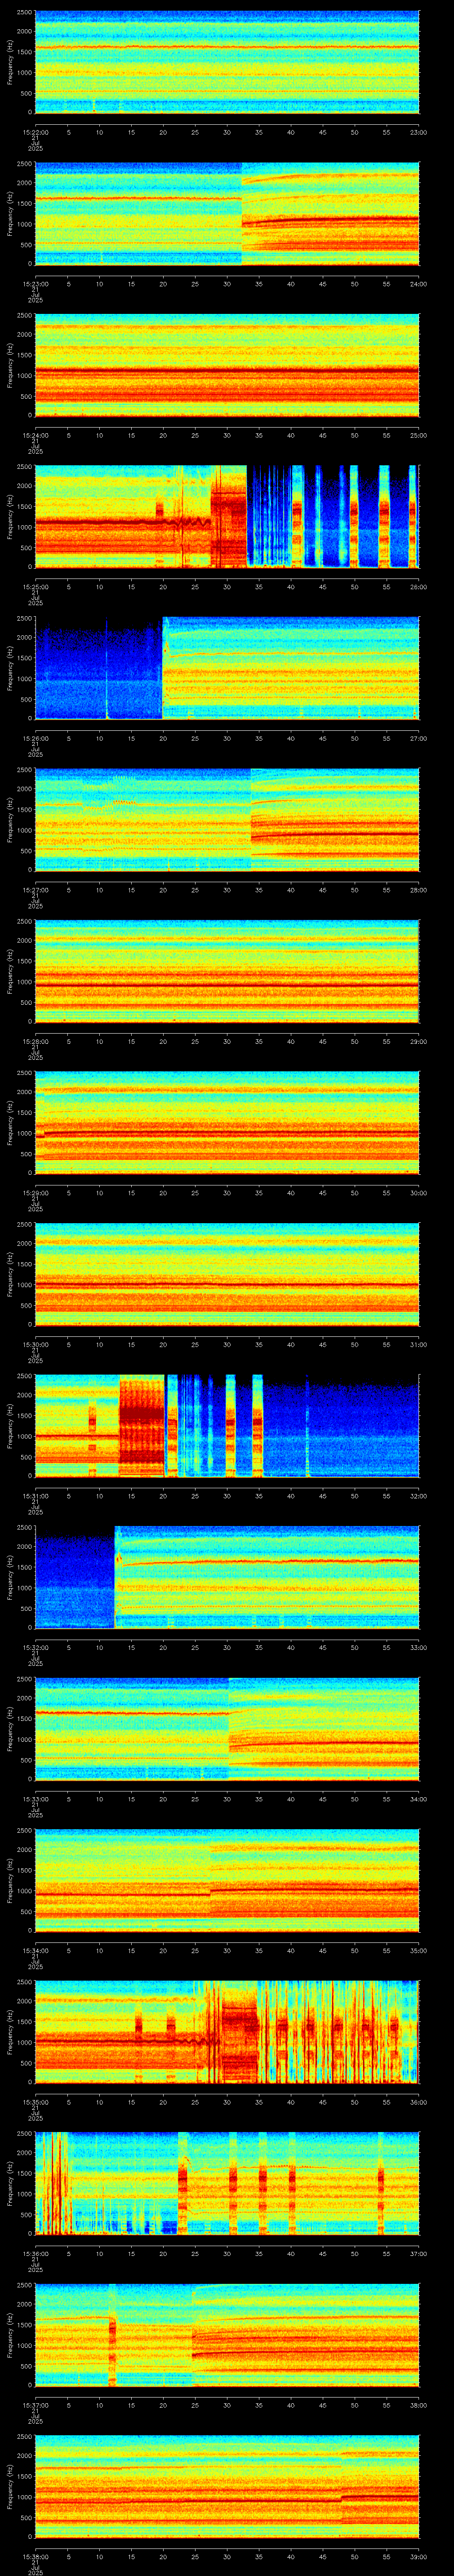The width and height of the screenshot is (454, 2576).
Task: Select the 23:00 end-of-axis label
Action: tap(418, 132)
